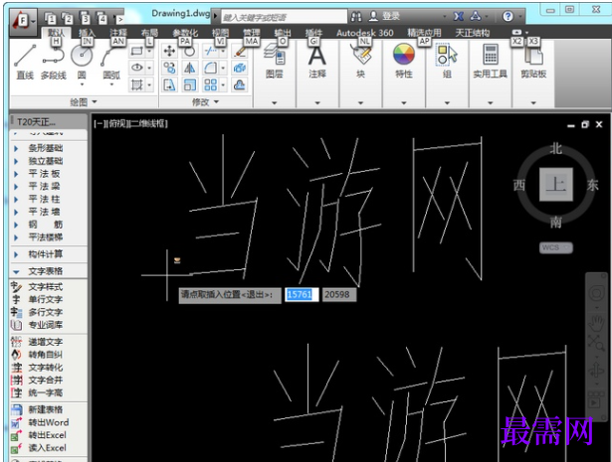Click the X coordinate field showing 15761

coord(302,294)
